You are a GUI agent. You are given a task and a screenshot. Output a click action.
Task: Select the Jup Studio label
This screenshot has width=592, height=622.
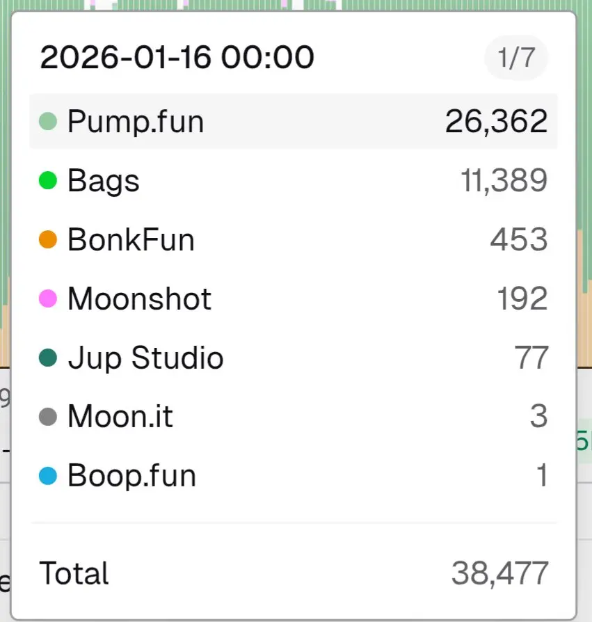(145, 358)
